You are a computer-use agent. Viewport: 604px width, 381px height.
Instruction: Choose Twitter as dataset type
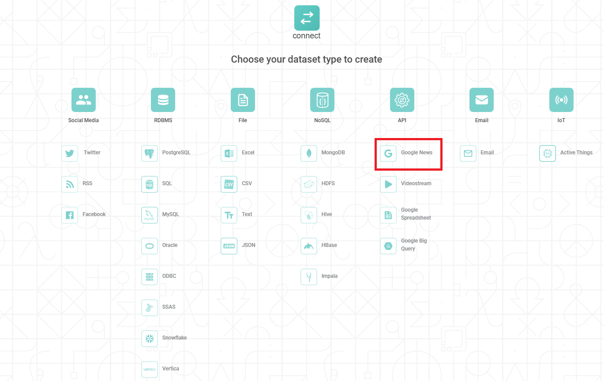pos(70,153)
